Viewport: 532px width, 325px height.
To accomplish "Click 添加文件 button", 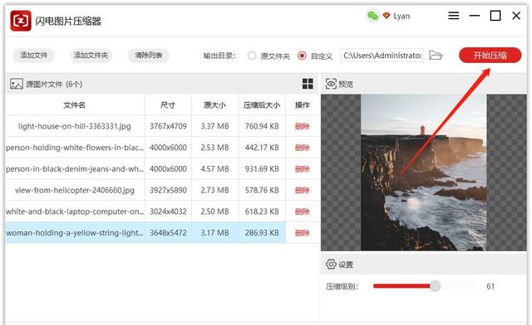I will coord(34,56).
